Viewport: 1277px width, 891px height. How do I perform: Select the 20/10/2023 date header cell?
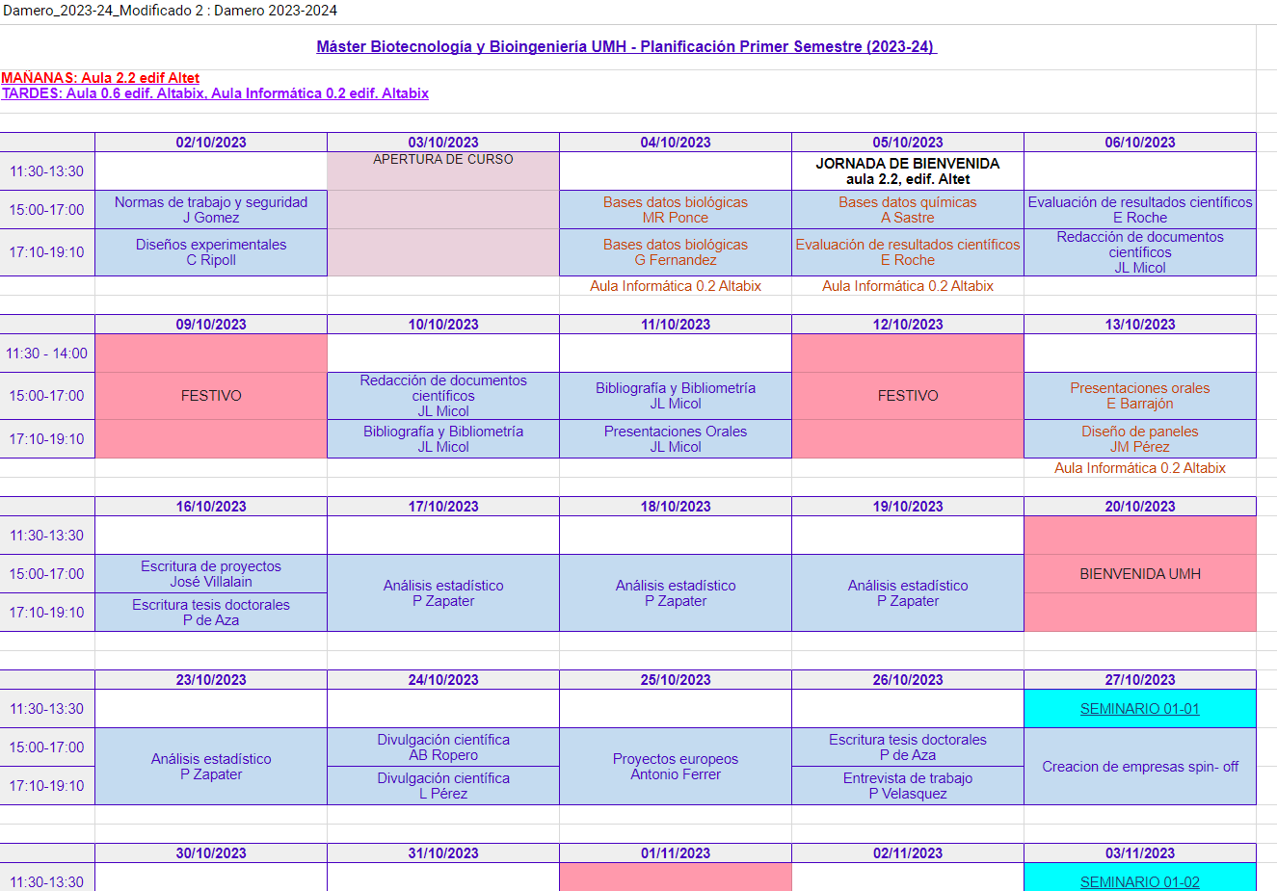point(1140,507)
